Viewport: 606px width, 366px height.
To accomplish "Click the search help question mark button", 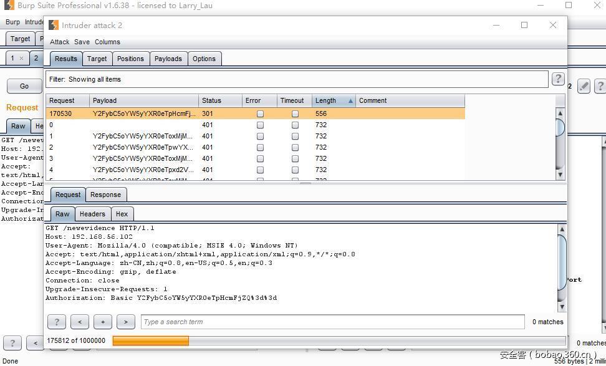I will (56, 322).
